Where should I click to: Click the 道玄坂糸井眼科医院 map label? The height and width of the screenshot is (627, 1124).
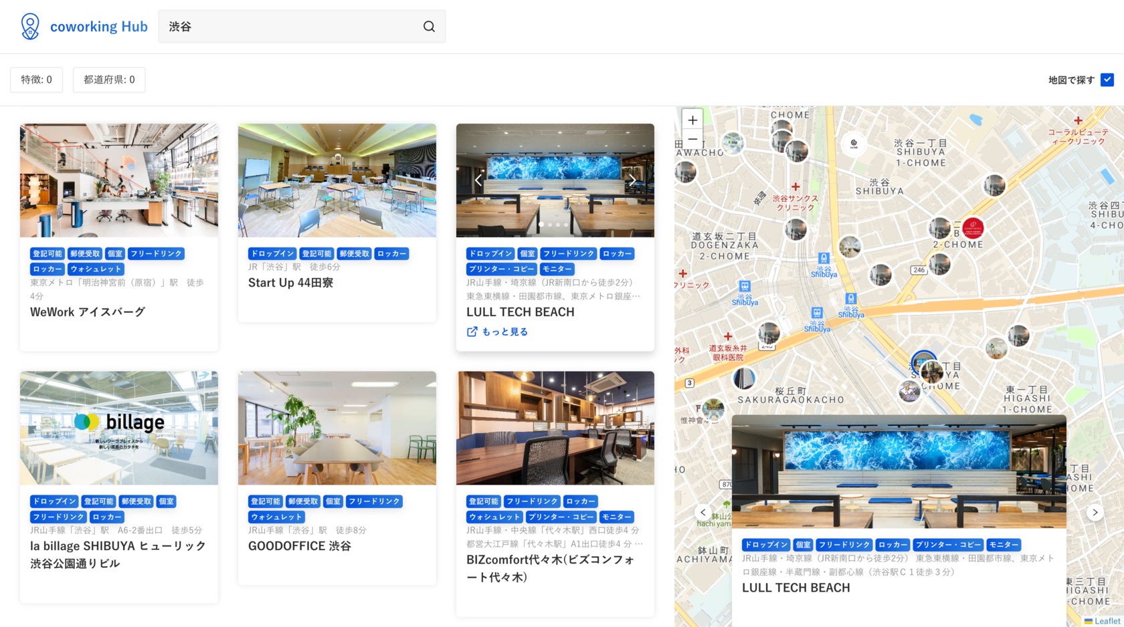click(728, 352)
